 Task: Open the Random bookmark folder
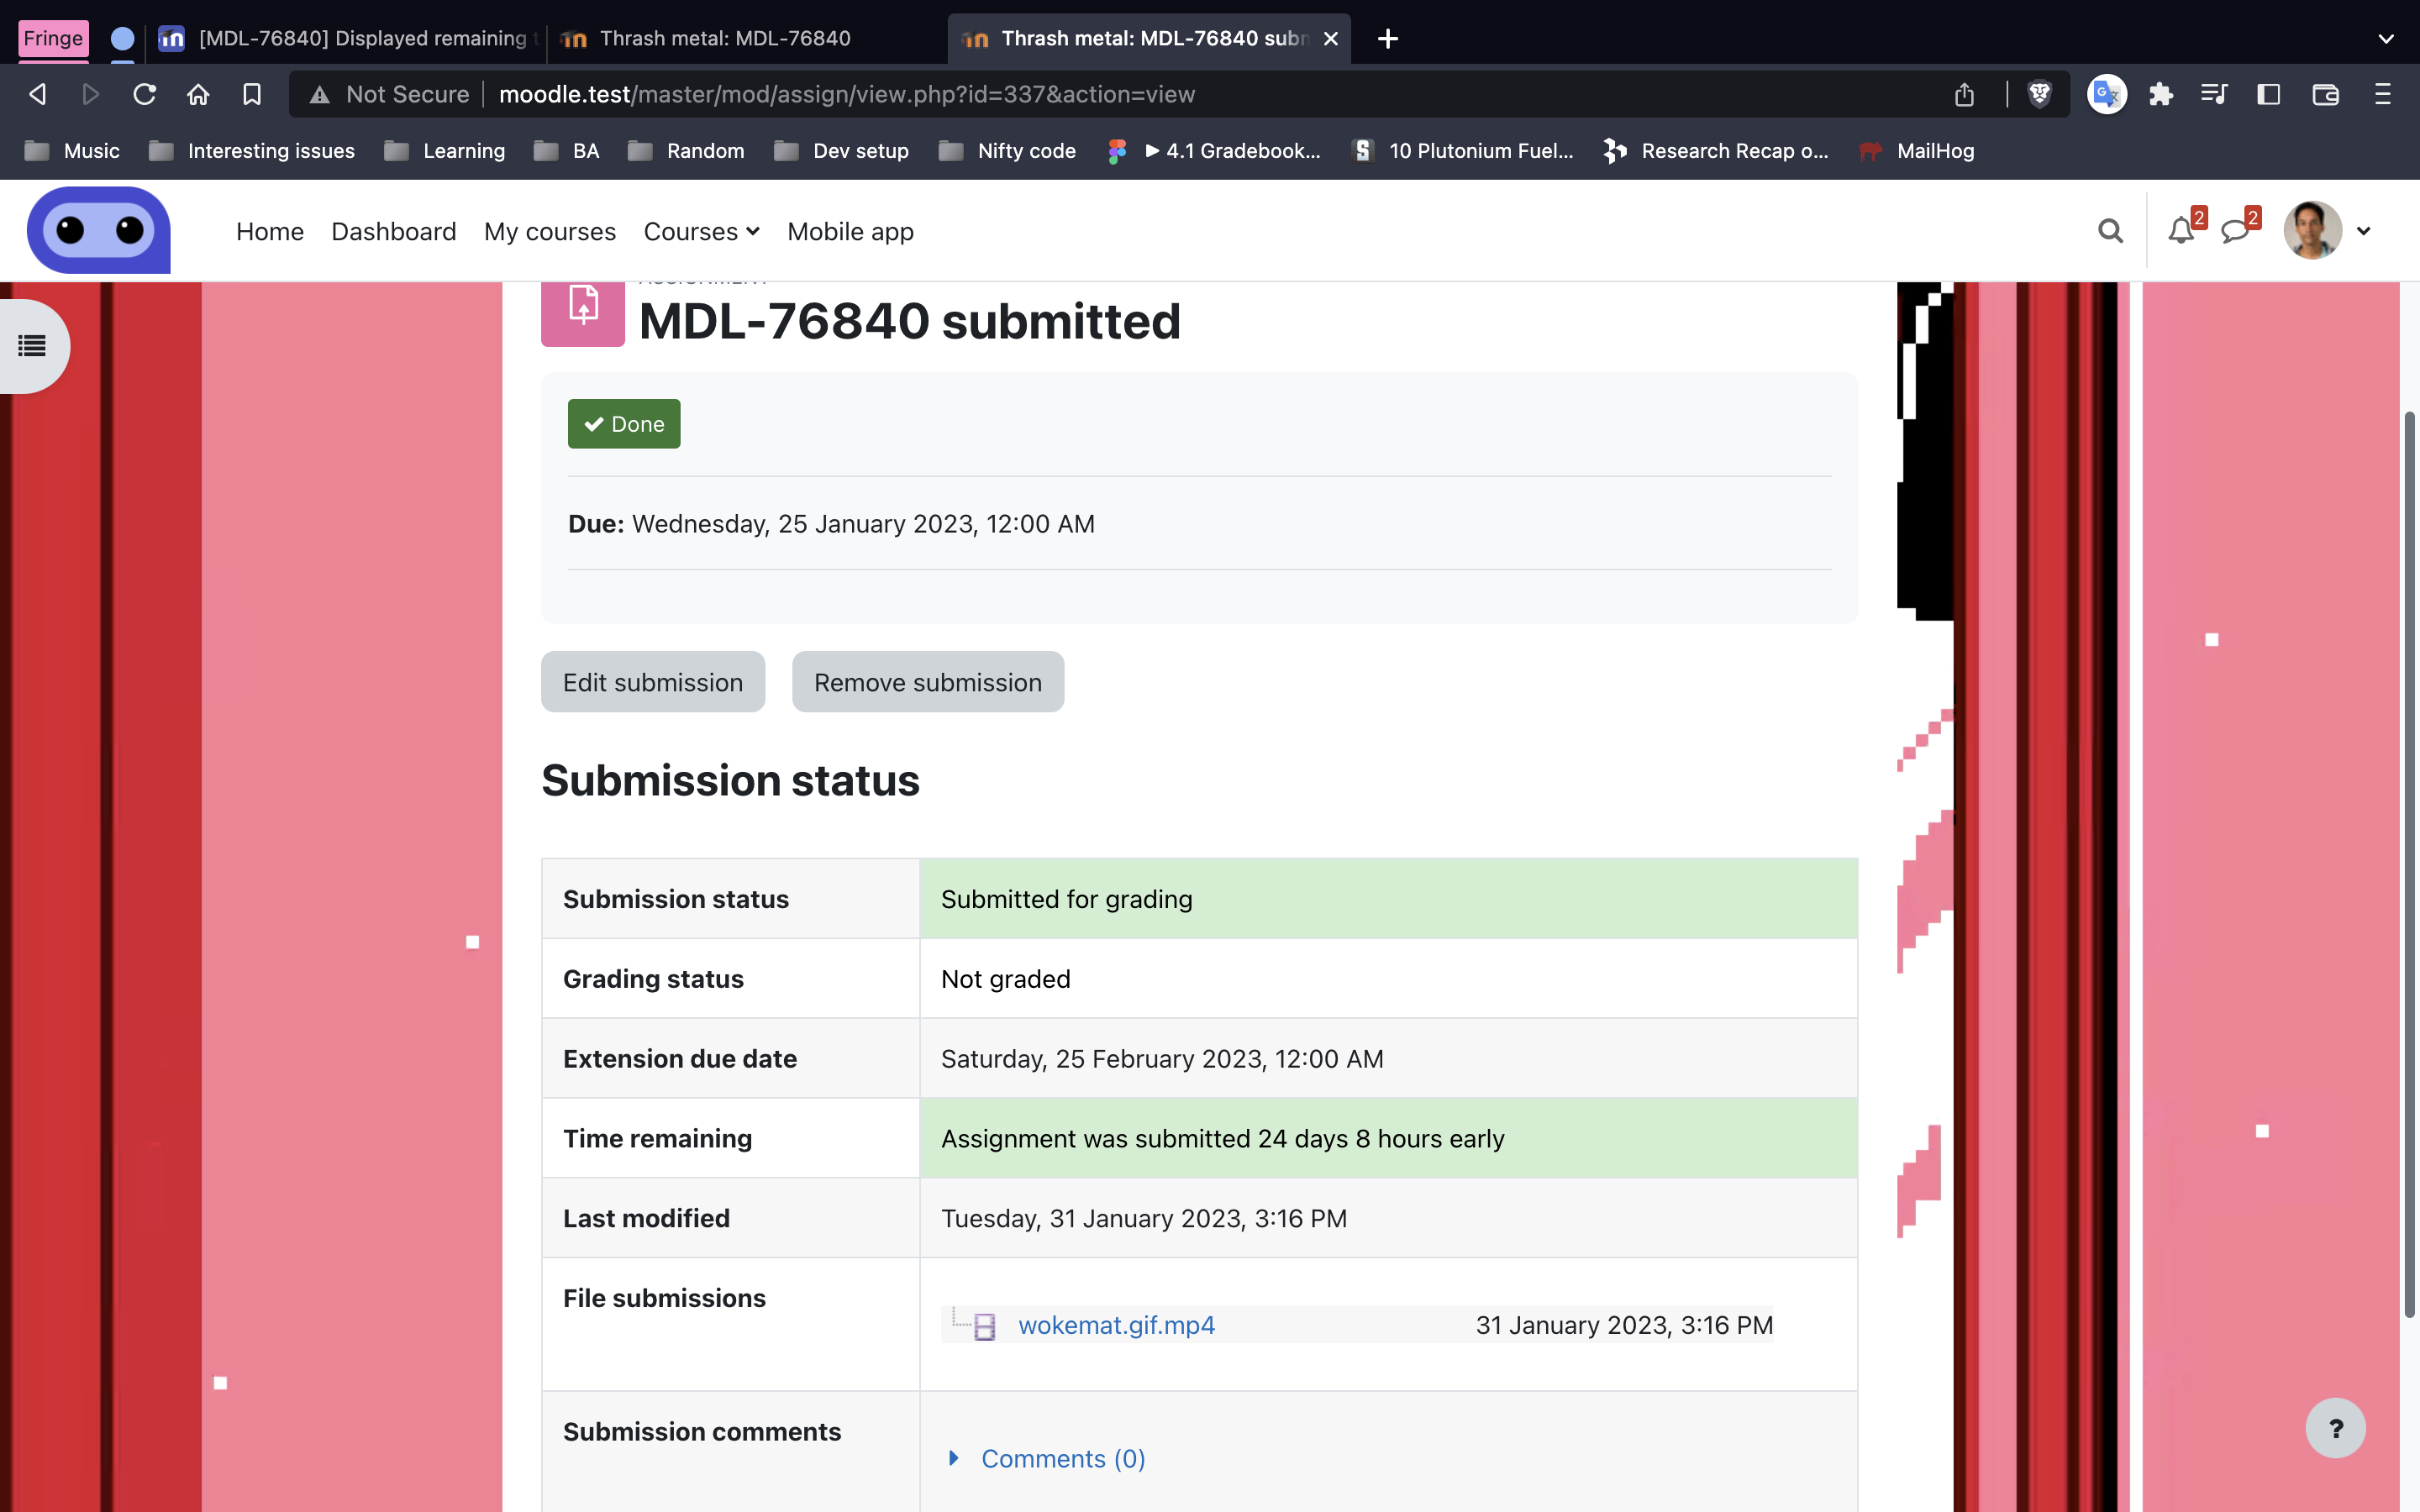click(686, 151)
